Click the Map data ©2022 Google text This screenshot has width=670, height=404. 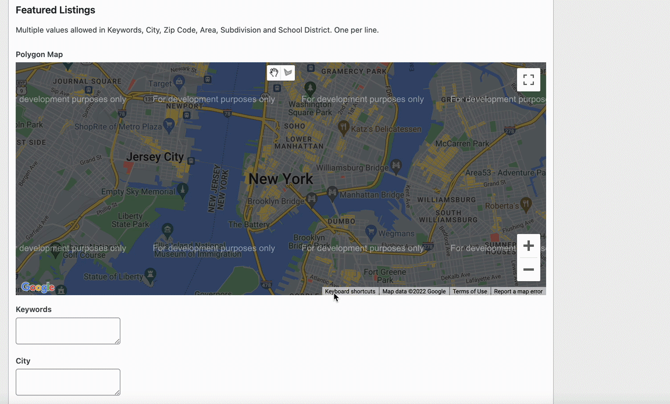[414, 292]
